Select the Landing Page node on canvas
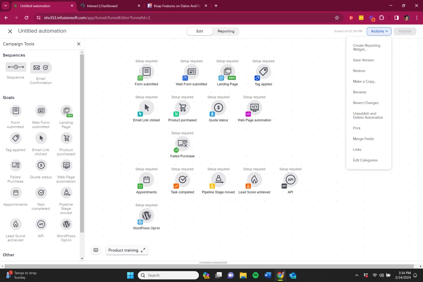The height and width of the screenshot is (282, 423). point(227,72)
